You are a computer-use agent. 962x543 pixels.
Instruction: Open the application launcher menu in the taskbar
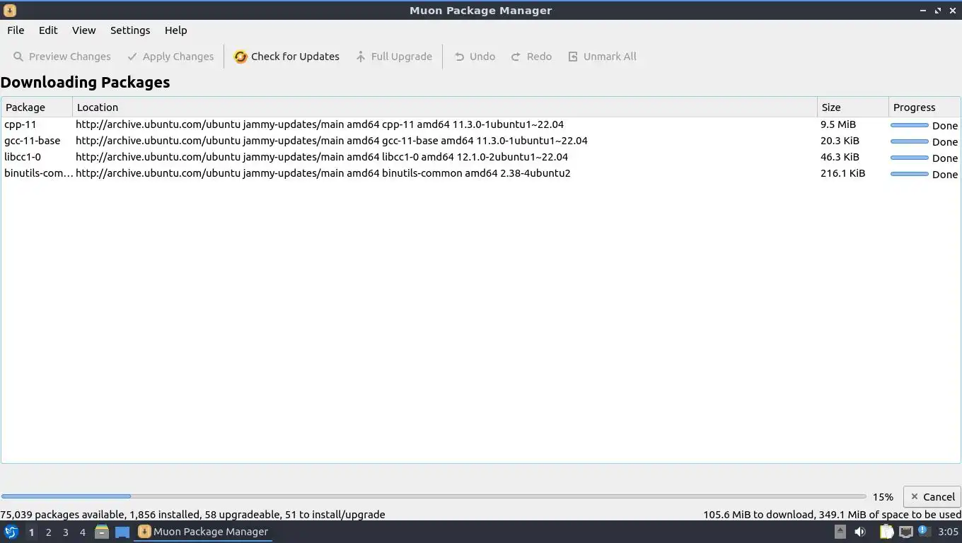click(11, 532)
